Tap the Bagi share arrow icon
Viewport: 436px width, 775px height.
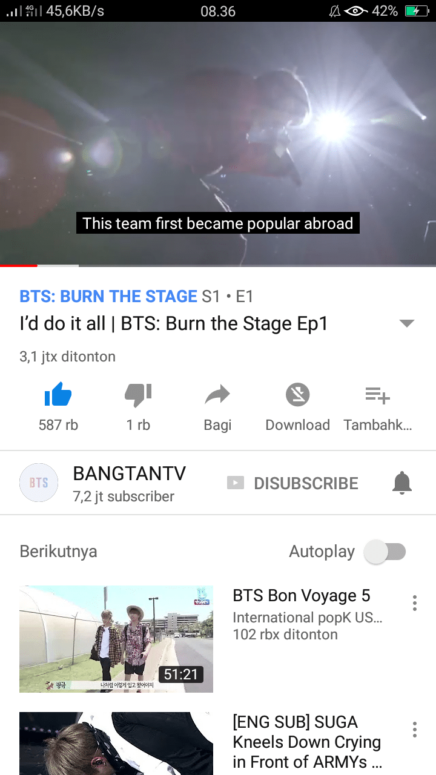[x=217, y=395]
